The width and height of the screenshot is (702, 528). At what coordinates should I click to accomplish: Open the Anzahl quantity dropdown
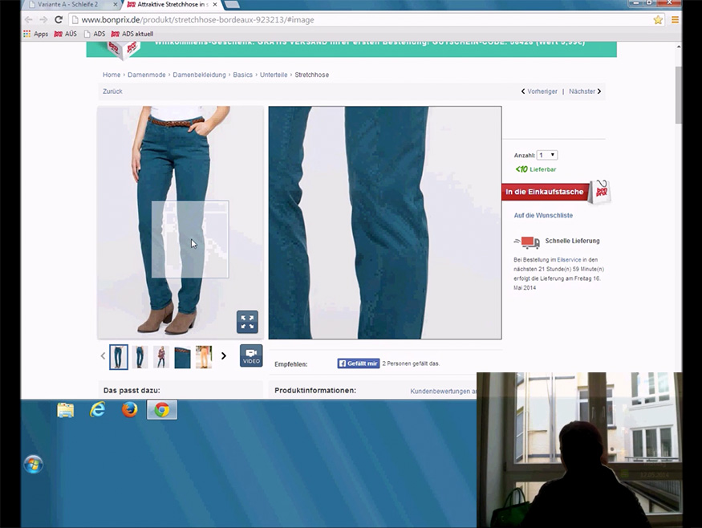[x=547, y=155]
